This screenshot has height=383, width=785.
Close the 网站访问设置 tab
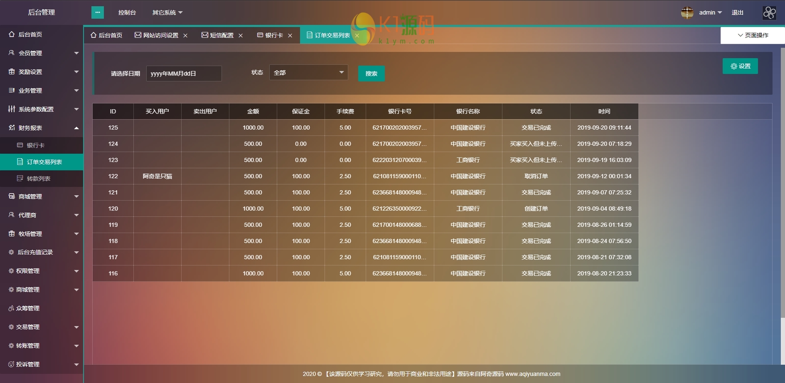[x=185, y=36]
